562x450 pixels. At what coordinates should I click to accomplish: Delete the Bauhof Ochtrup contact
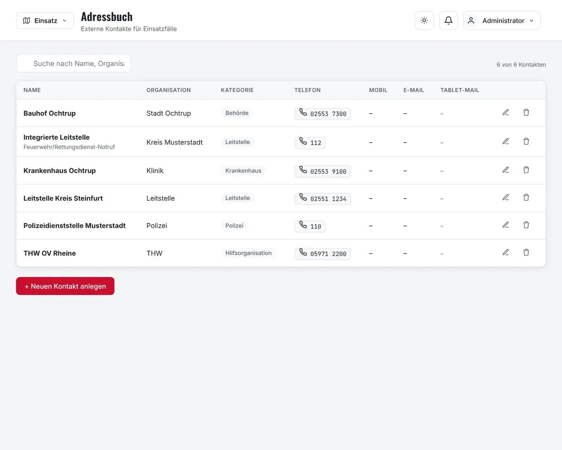[x=526, y=112]
